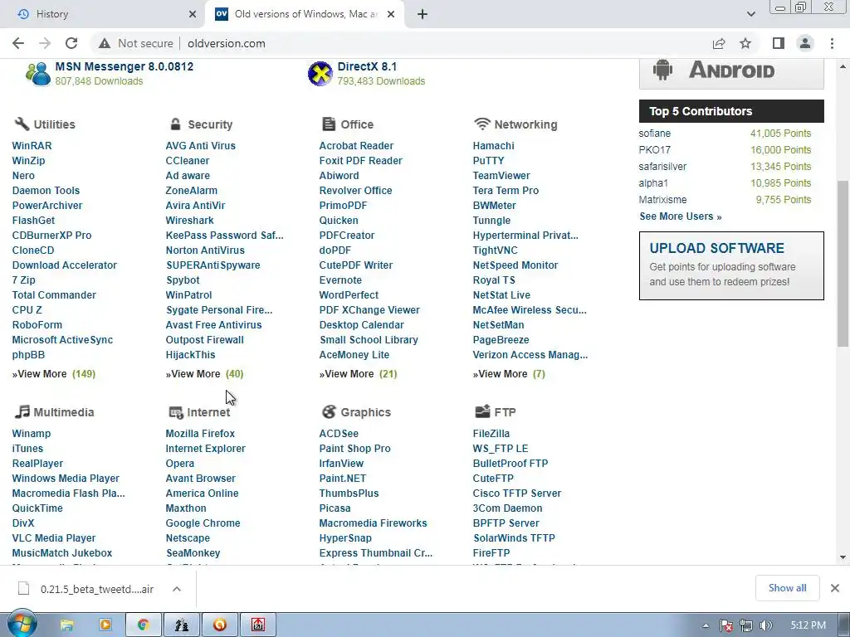Click the address bar URL oldversion.com
This screenshot has height=637, width=850.
[227, 43]
